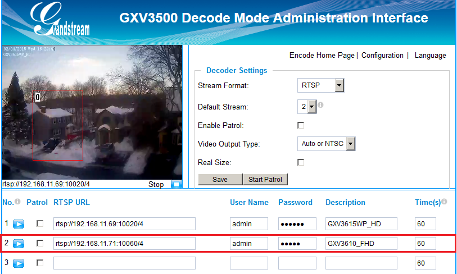457x274 pixels.
Task: Click empty User Name field in row 3
Action: 249,263
